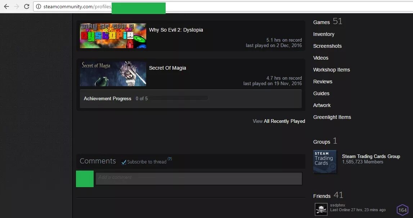Click the steamcommunity.com address bar URL
The width and height of the screenshot is (413, 218).
click(77, 6)
